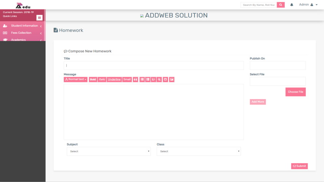
Task: Toggle Underline formatting
Action: [114, 79]
